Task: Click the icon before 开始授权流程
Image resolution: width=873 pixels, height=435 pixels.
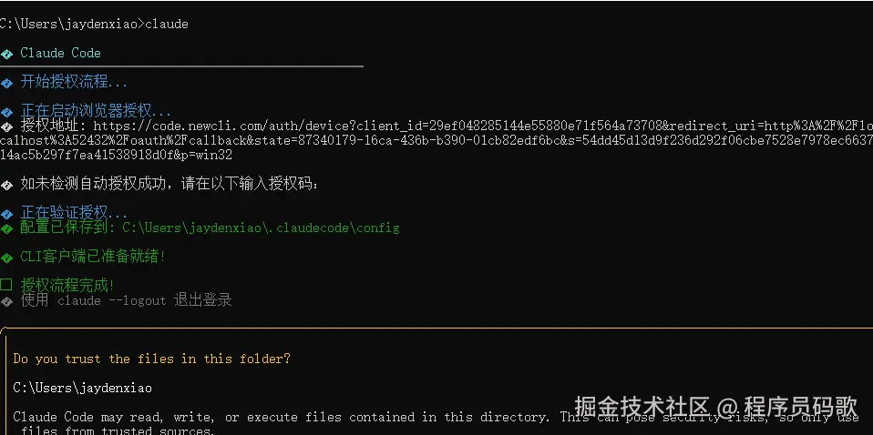Action: coord(7,83)
